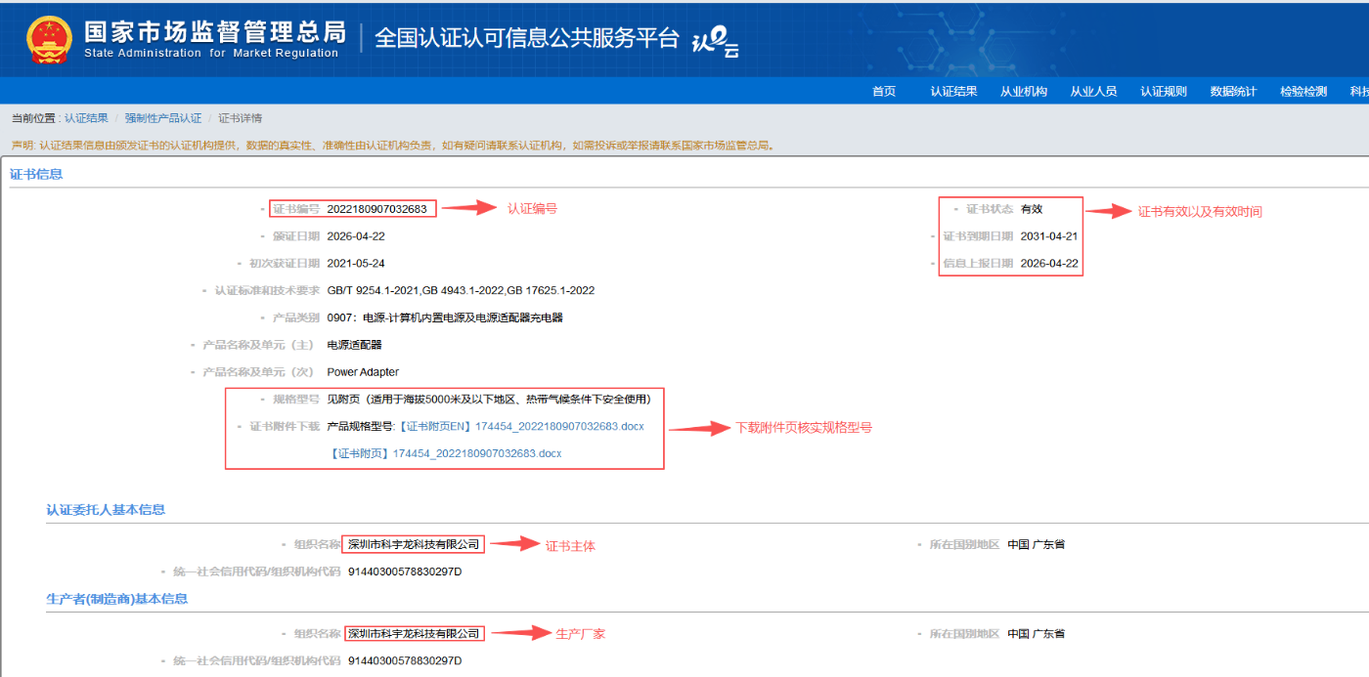This screenshot has width=1369, height=677.
Task: Open the 数据统计 nav menu
Action: [x=1233, y=91]
